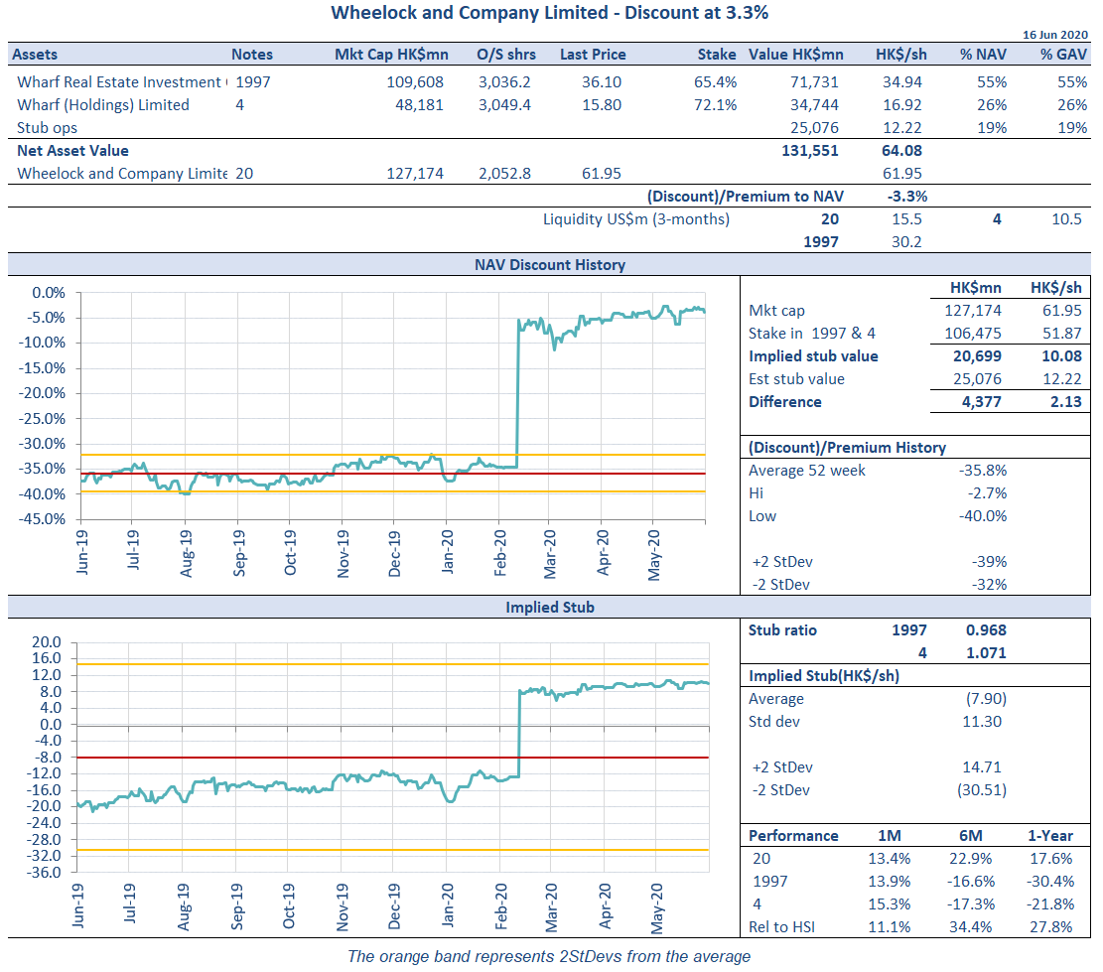Click the Net Asset Value total 131,551
This screenshot has width=1103, height=972.
(x=810, y=151)
